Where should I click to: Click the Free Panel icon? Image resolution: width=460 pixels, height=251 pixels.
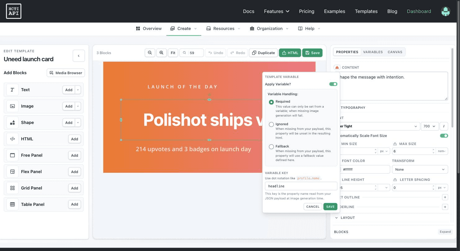[x=12, y=155]
